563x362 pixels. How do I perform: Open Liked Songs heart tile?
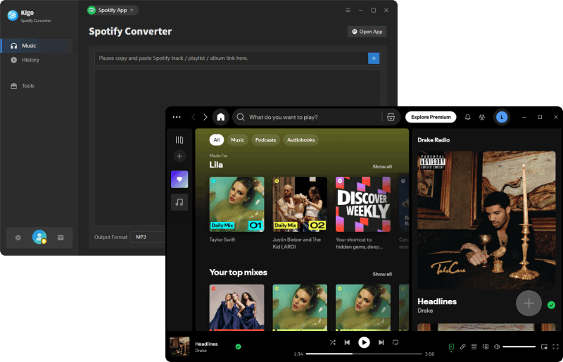point(179,180)
